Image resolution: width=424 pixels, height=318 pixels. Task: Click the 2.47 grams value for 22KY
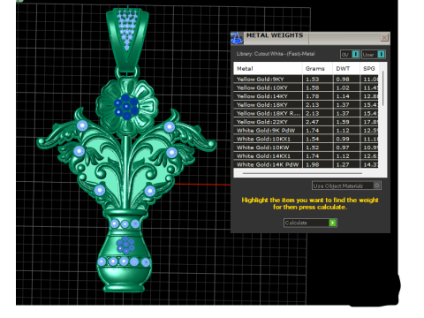point(313,122)
